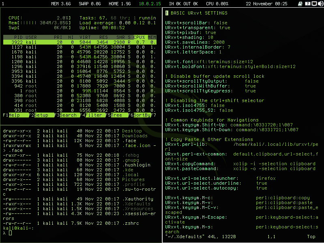Toggle F5 Tree view in htop
Screen dimensions: 324x243
pos(118,115)
